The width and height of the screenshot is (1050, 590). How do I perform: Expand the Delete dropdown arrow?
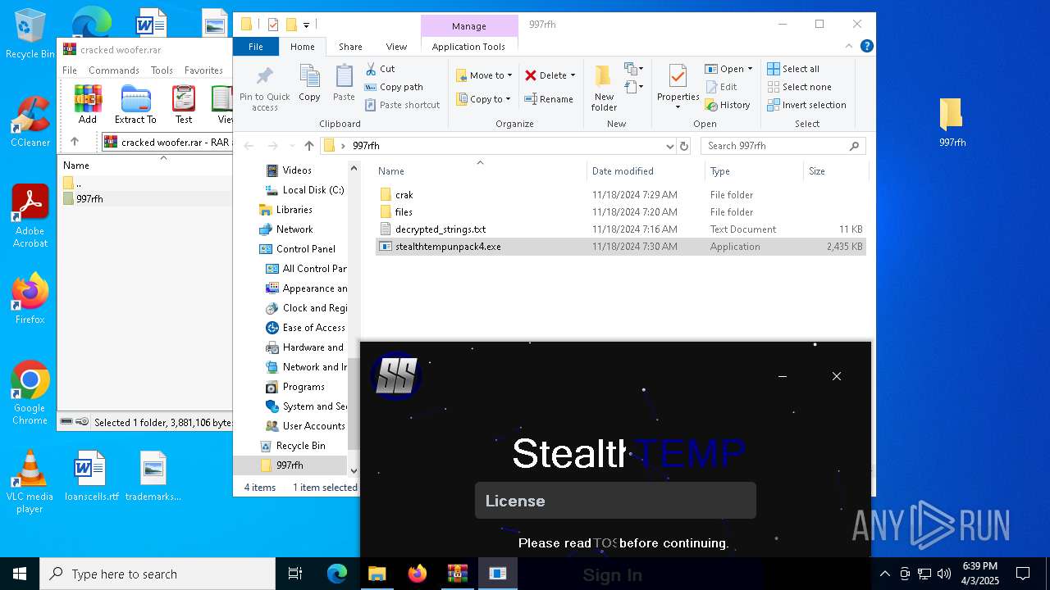pos(573,75)
